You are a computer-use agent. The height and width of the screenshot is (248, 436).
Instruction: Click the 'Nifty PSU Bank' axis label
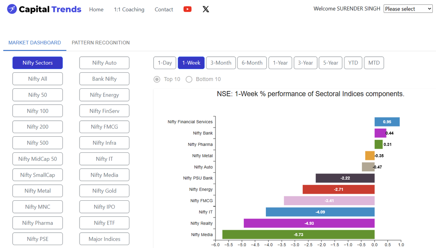coord(198,178)
